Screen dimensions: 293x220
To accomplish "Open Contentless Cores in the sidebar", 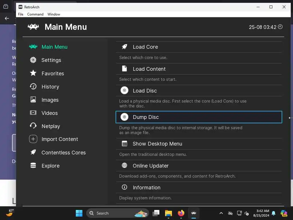I will coord(64,152).
